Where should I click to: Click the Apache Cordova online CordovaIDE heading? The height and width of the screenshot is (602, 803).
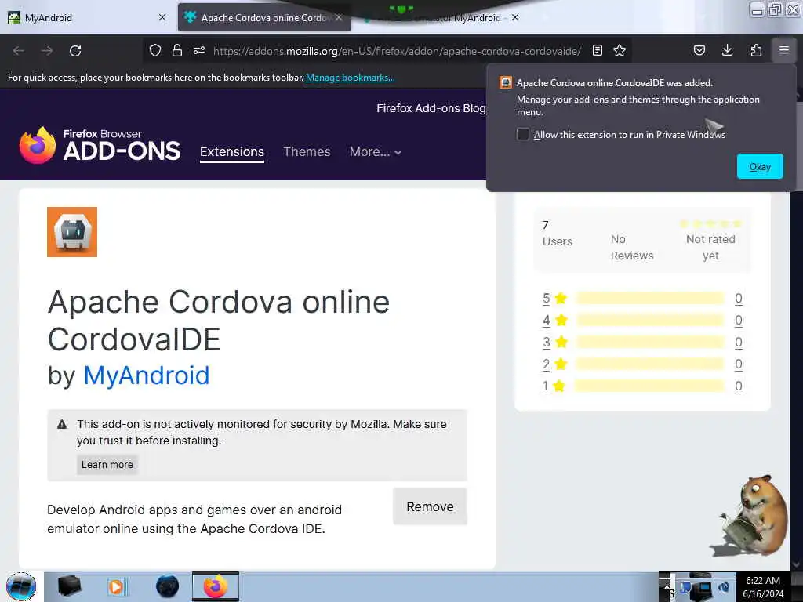(219, 320)
